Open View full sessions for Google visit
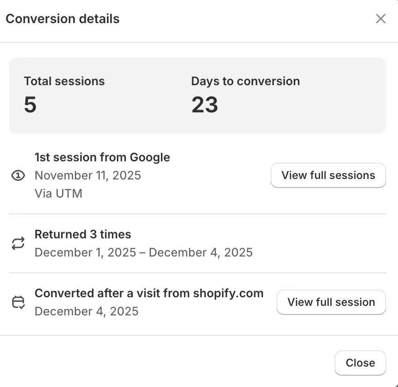The width and height of the screenshot is (398, 387). [328, 175]
